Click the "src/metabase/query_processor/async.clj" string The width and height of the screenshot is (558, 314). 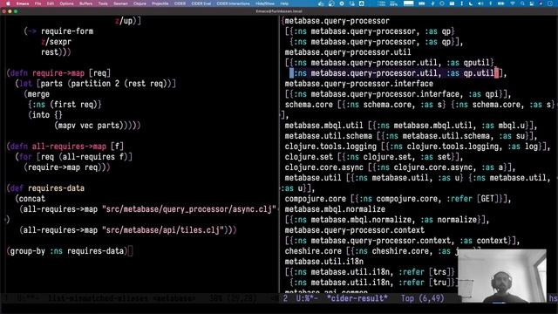(x=189, y=209)
